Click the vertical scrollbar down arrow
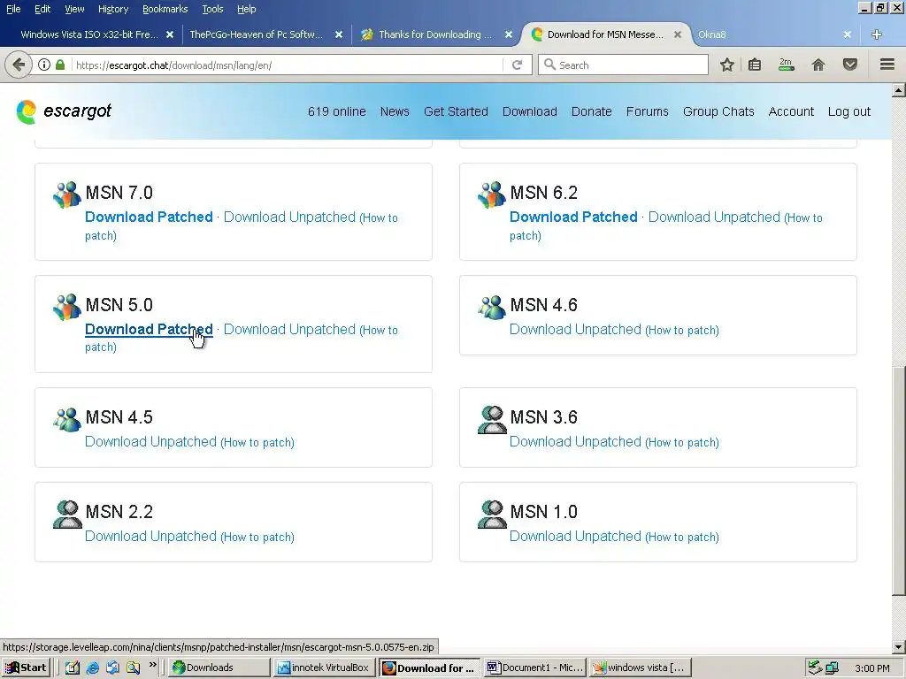 point(899,646)
